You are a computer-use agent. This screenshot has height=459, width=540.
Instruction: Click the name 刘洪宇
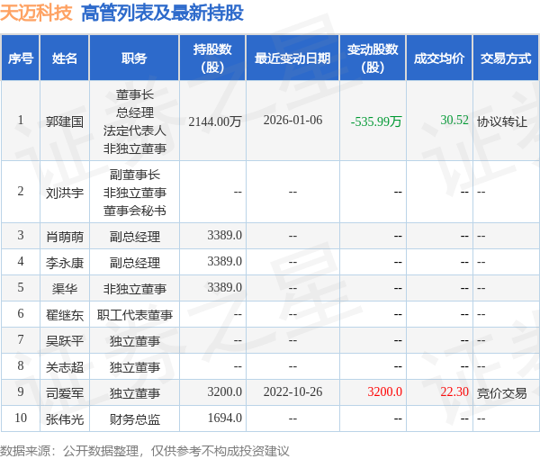pyautogui.click(x=65, y=193)
